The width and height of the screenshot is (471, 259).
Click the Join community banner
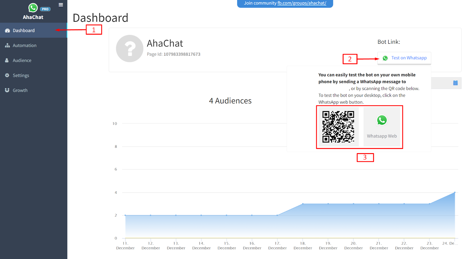click(285, 4)
